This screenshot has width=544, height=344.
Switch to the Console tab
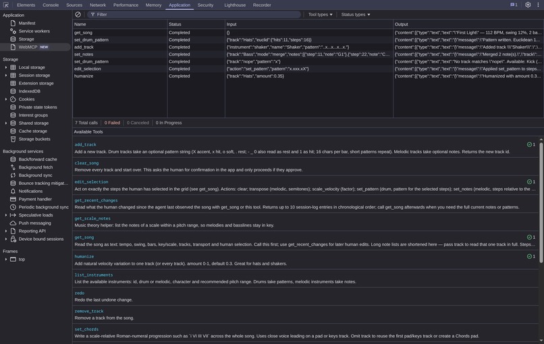[51, 5]
